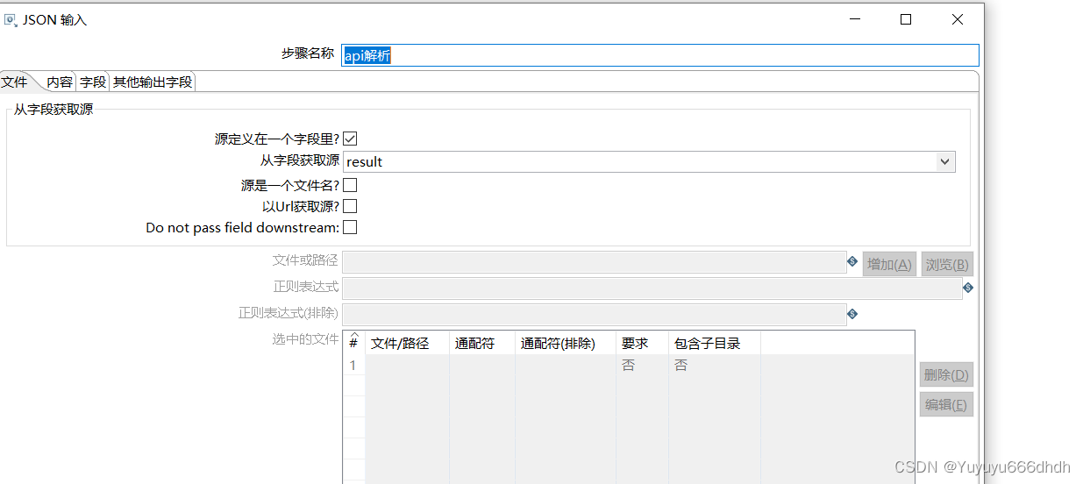Switch to 文件 tab
1083x484 pixels.
(x=15, y=82)
